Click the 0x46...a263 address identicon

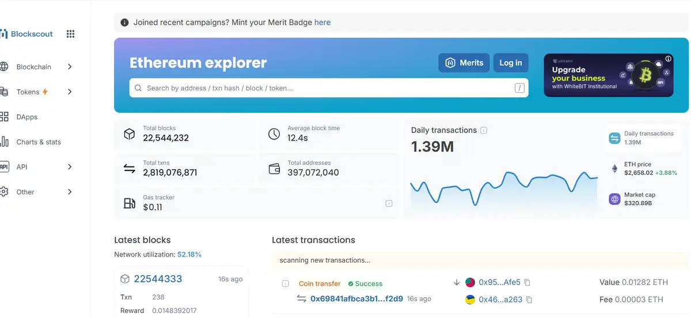(470, 300)
